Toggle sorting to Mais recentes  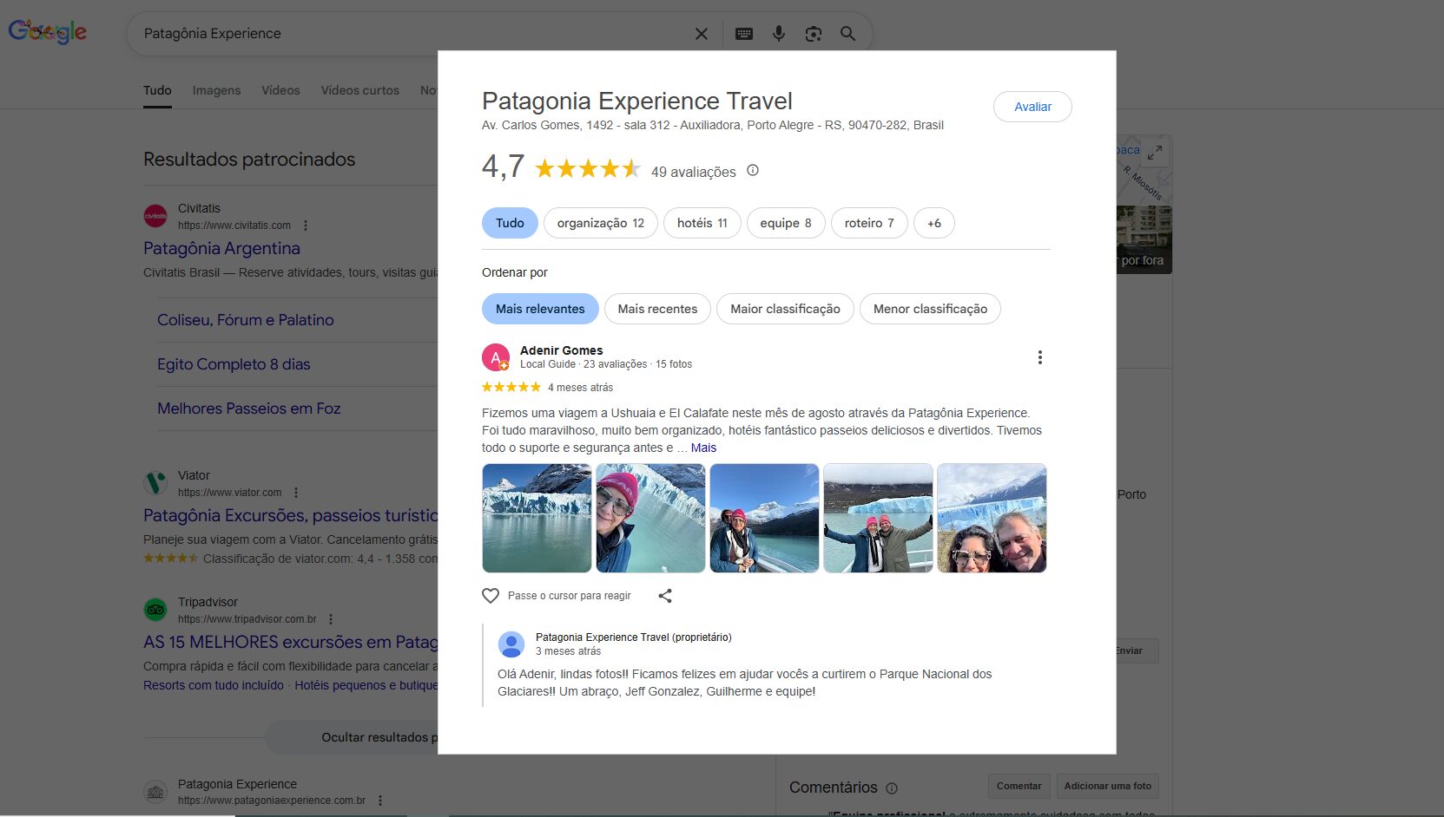click(x=657, y=309)
